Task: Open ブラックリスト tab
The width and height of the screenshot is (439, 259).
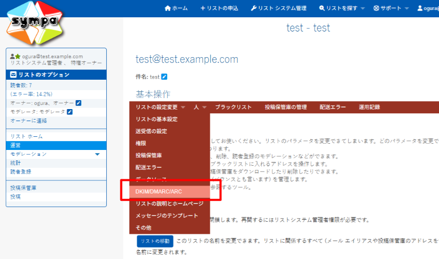Action: coord(233,107)
